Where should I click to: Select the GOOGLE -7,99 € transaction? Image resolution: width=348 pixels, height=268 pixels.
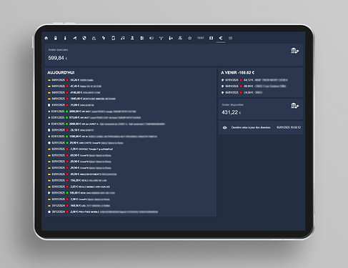pos(80,149)
